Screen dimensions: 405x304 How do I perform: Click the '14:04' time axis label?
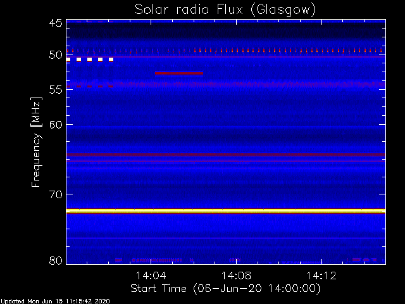(151, 275)
